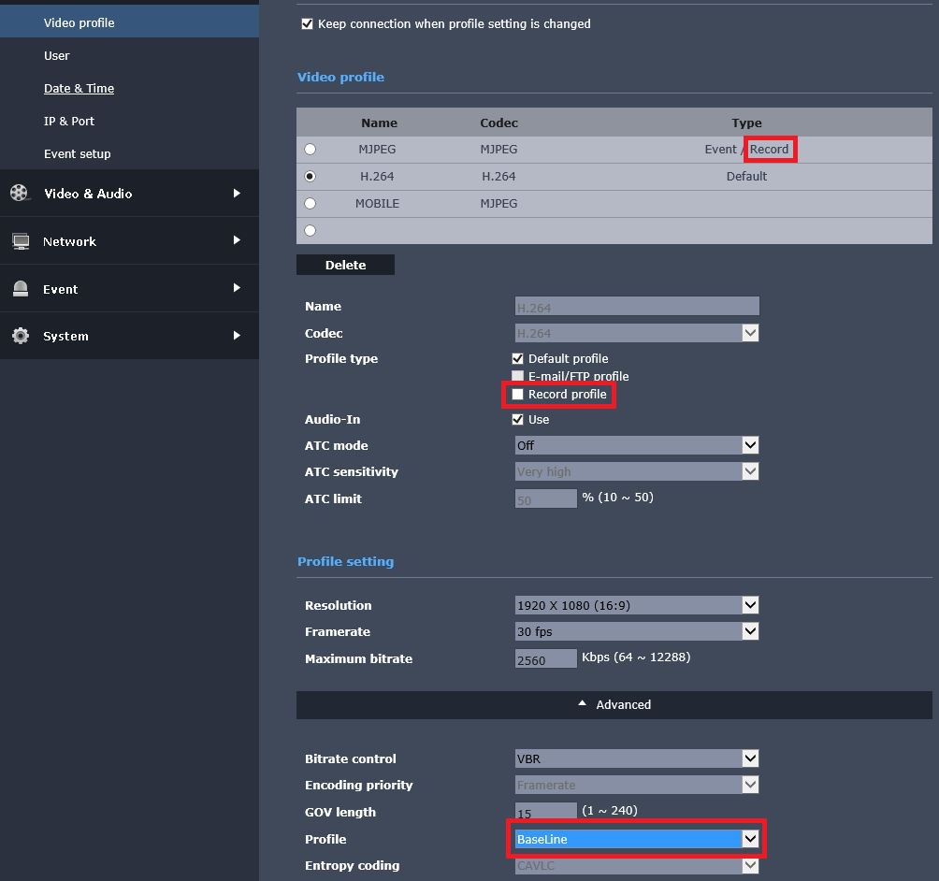939x881 pixels.
Task: Go to the Event setup page
Action: 77,154
